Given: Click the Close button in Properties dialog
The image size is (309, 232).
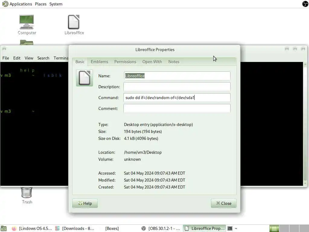Looking at the screenshot, I should click(x=224, y=203).
